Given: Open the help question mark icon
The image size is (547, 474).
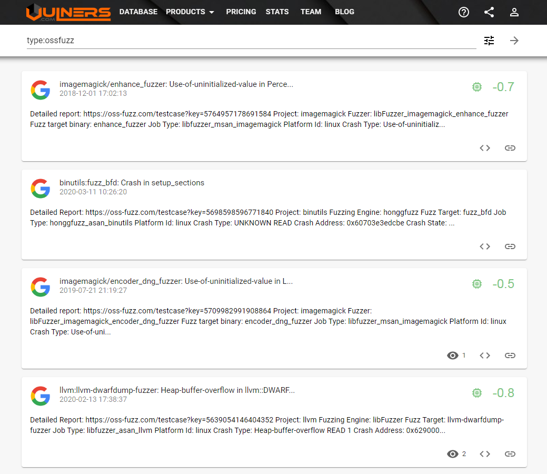Looking at the screenshot, I should pyautogui.click(x=464, y=12).
